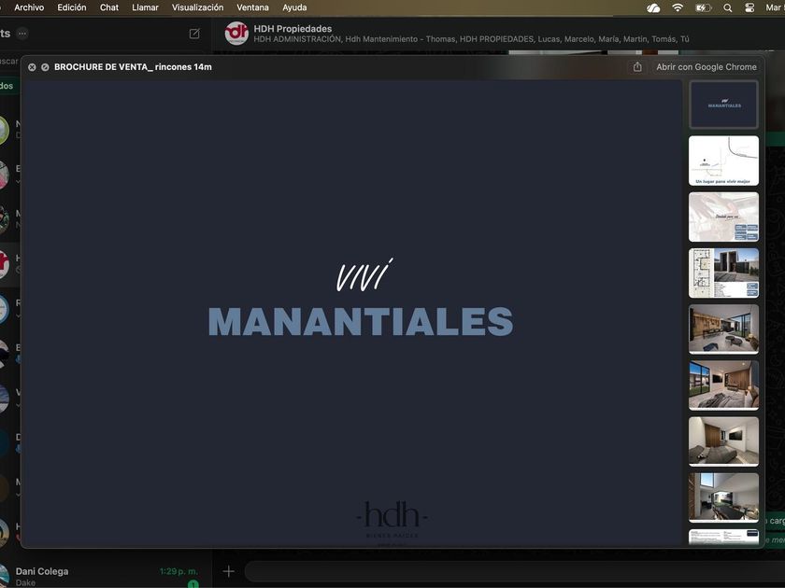Open the HDH Propiedades group avatar
This screenshot has height=588, width=785.
tap(236, 33)
